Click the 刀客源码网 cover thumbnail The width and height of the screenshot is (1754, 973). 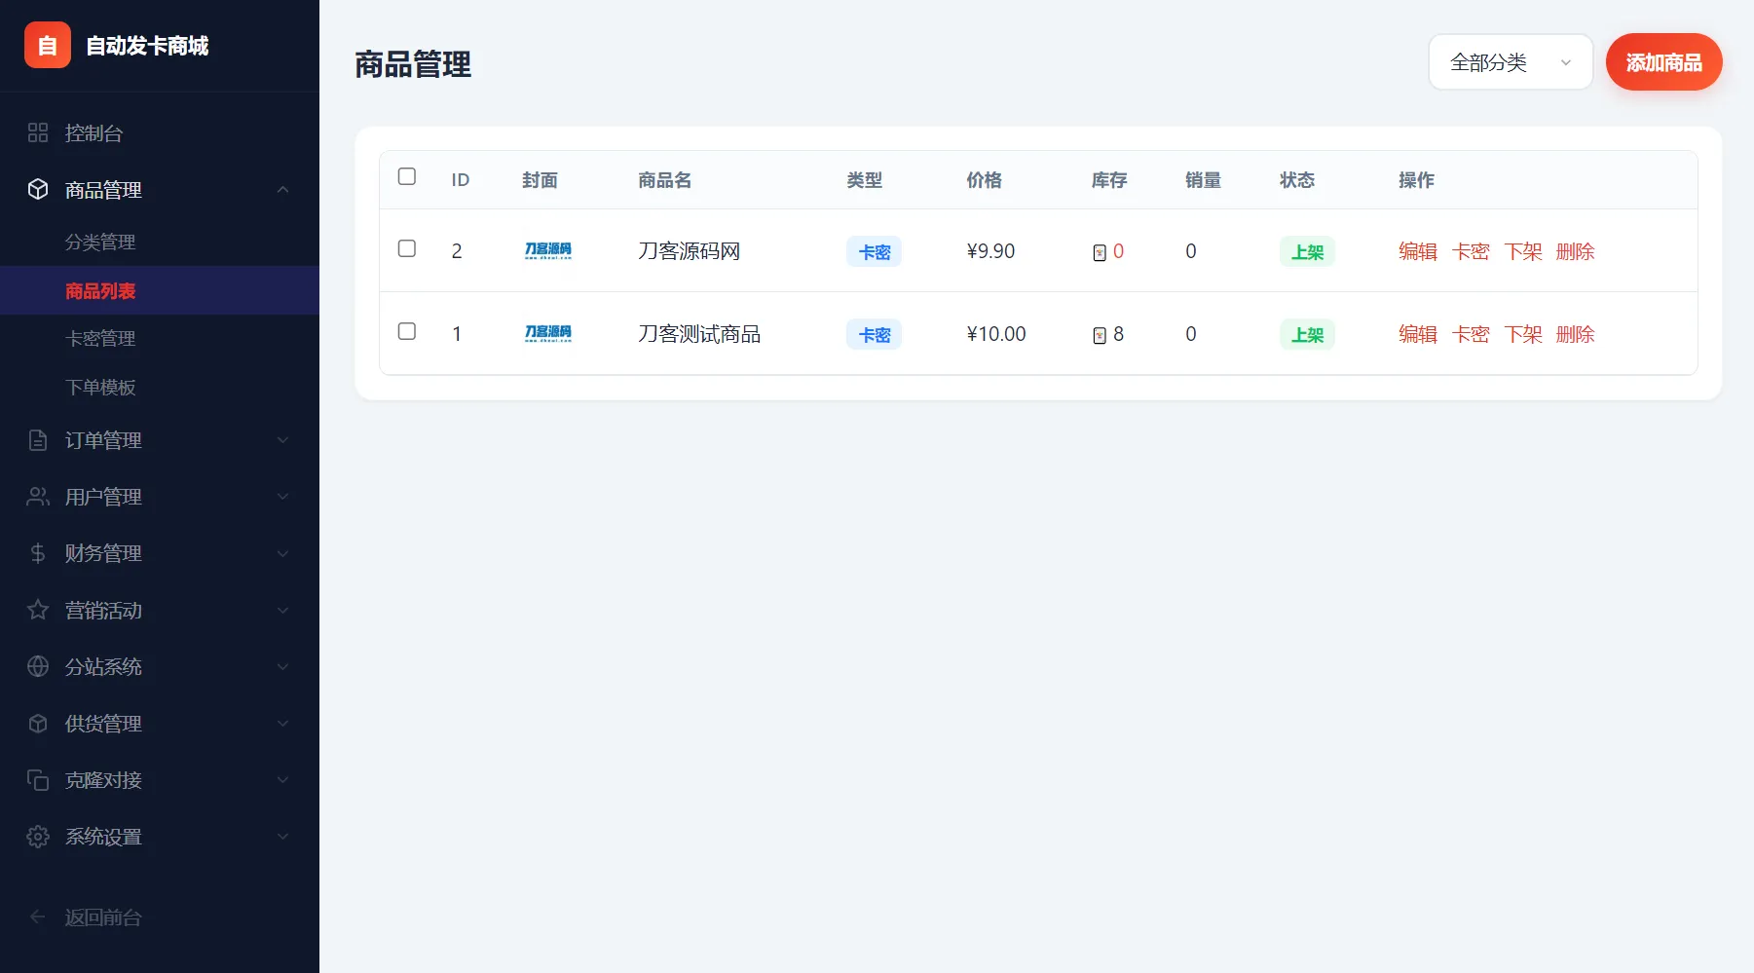click(x=547, y=250)
